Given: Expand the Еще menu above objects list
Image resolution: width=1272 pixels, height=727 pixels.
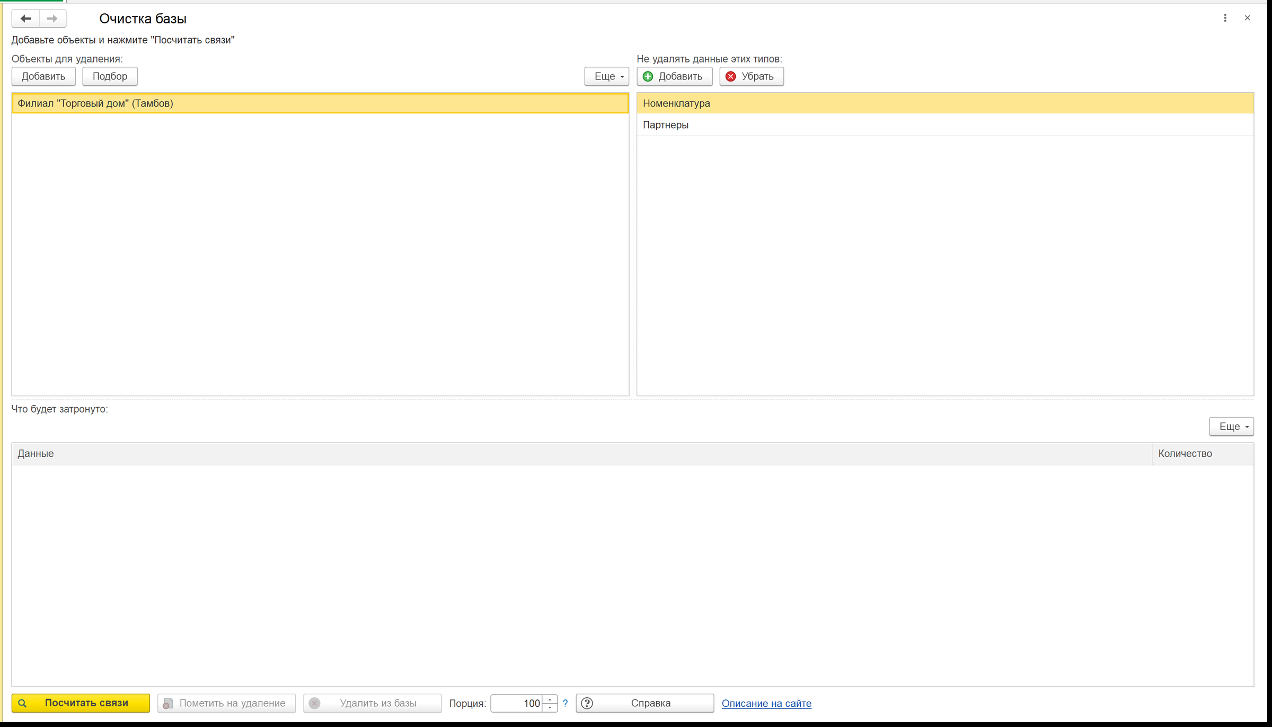Looking at the screenshot, I should pyautogui.click(x=606, y=76).
